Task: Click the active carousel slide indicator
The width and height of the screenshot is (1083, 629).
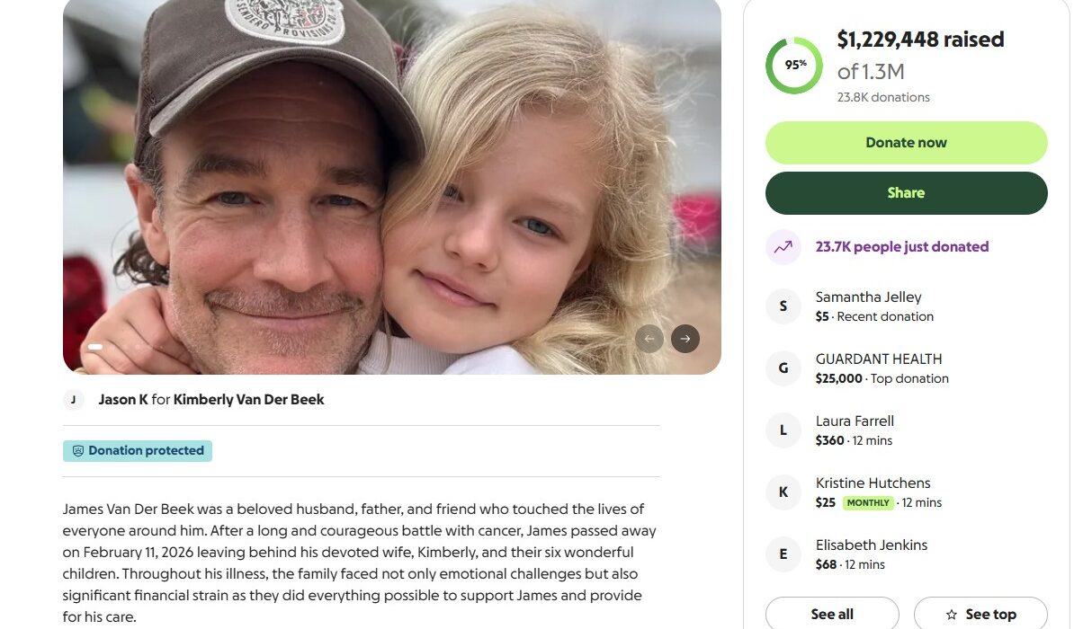Action: click(94, 346)
